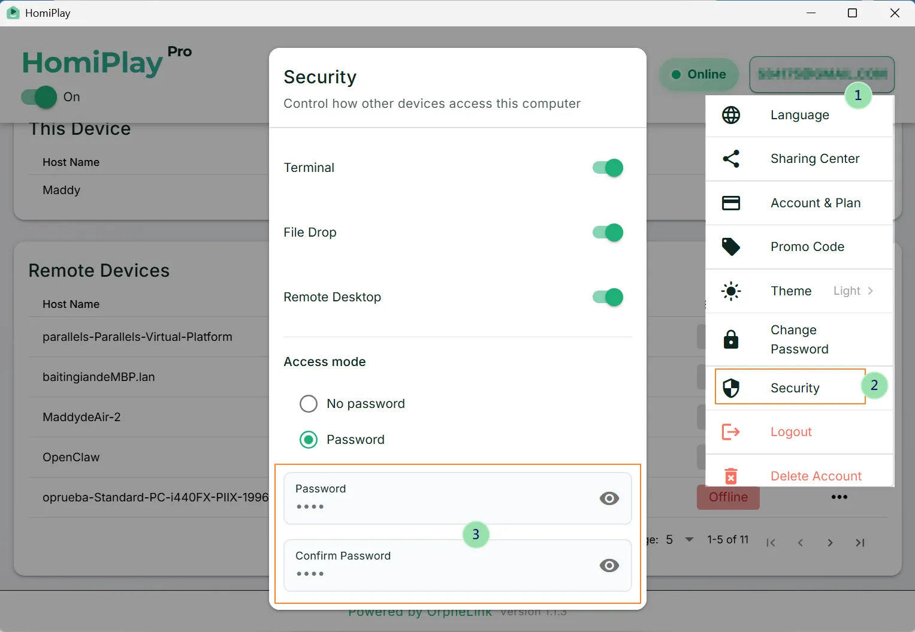
Task: Select the MaddydeAir-2 device row
Action: 81,417
